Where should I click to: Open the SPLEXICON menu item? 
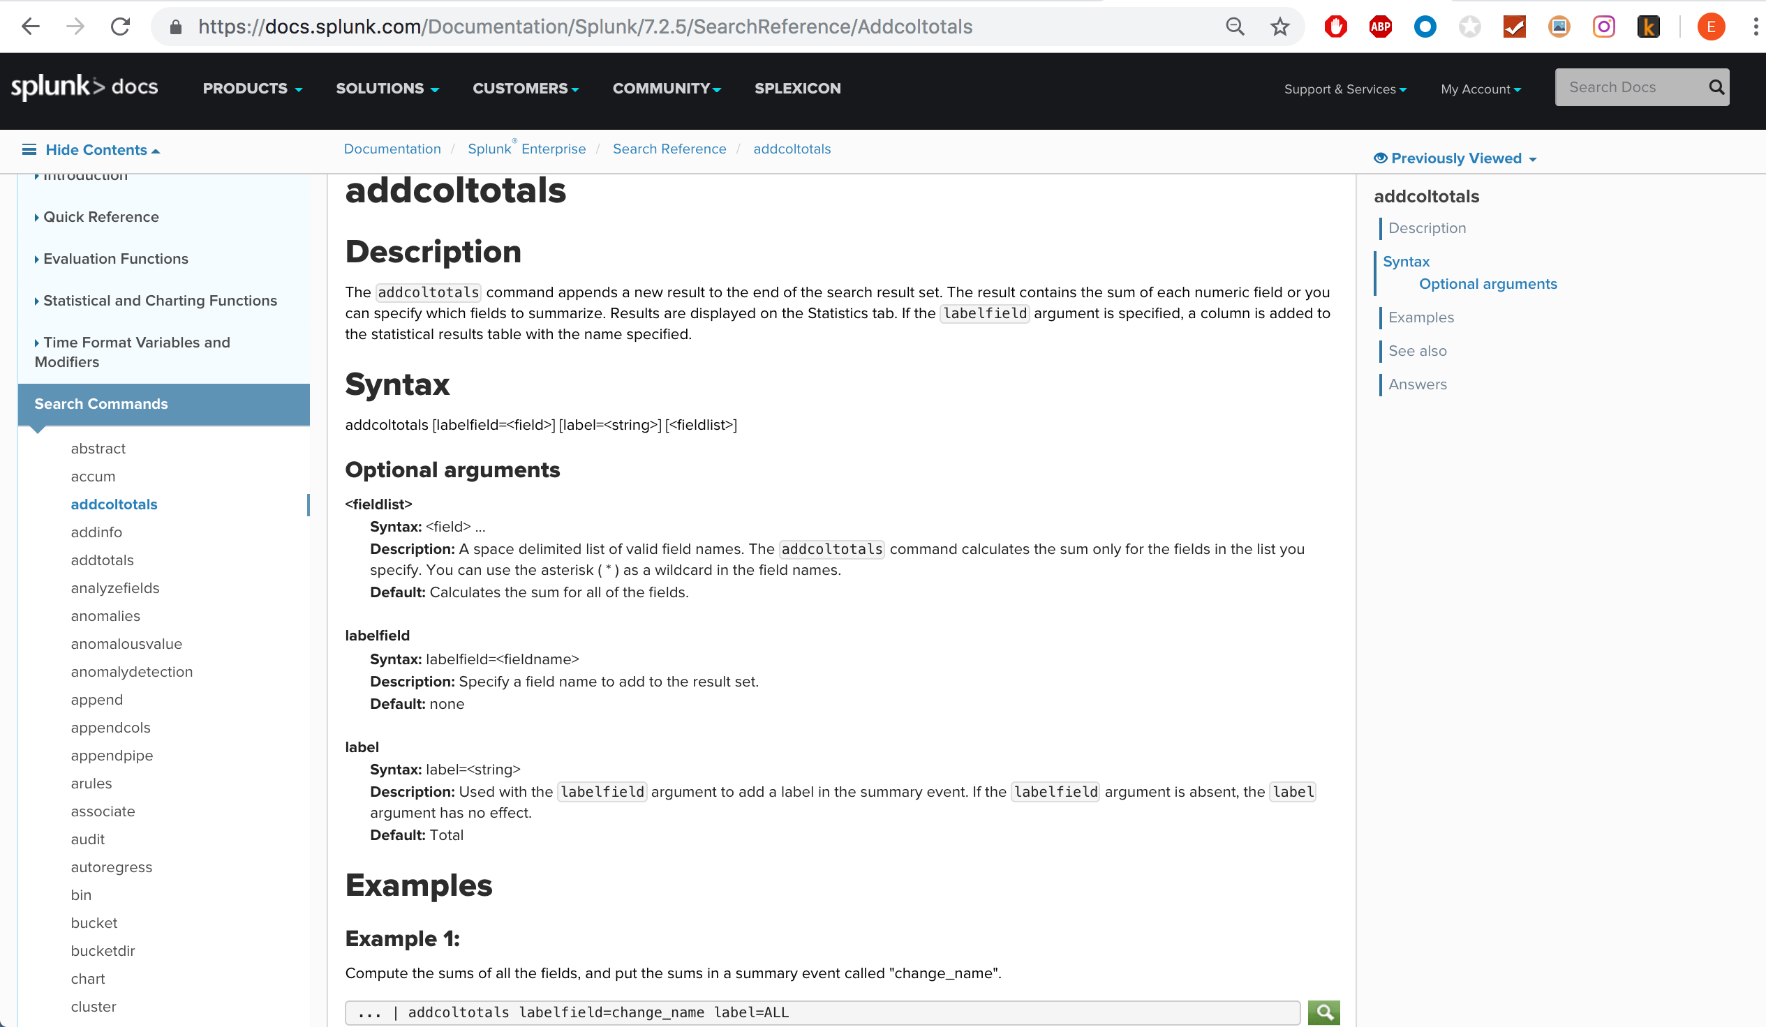click(x=798, y=89)
